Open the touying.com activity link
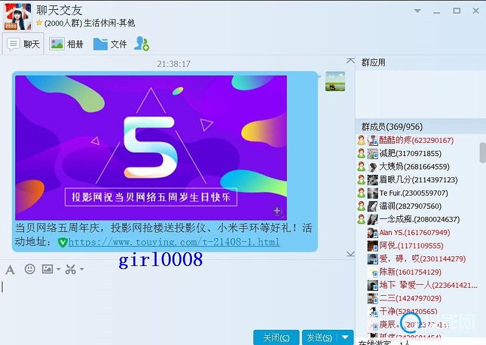This screenshot has height=345, width=486. pos(174,242)
